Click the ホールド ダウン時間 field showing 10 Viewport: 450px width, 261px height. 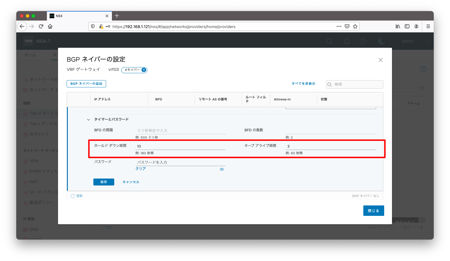tap(180, 146)
